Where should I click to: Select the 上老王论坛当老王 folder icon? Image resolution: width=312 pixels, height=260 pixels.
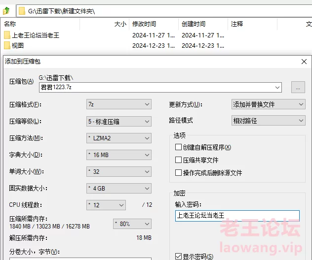point(7,35)
